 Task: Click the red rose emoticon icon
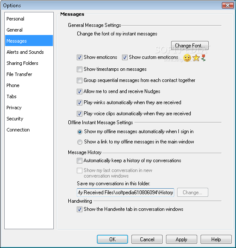(x=204, y=58)
